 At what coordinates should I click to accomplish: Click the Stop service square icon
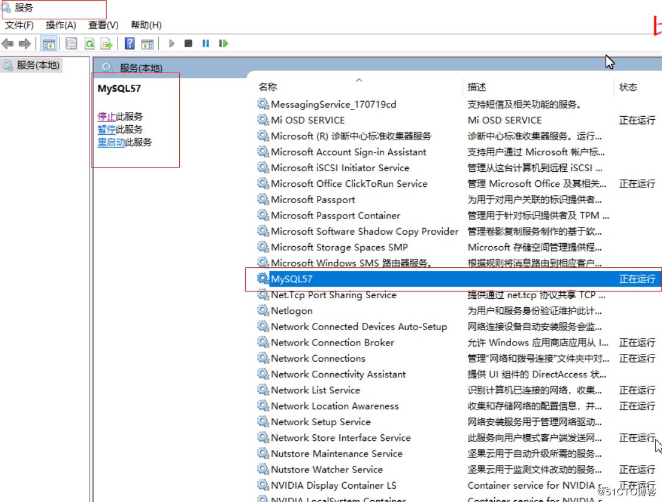[x=188, y=44]
